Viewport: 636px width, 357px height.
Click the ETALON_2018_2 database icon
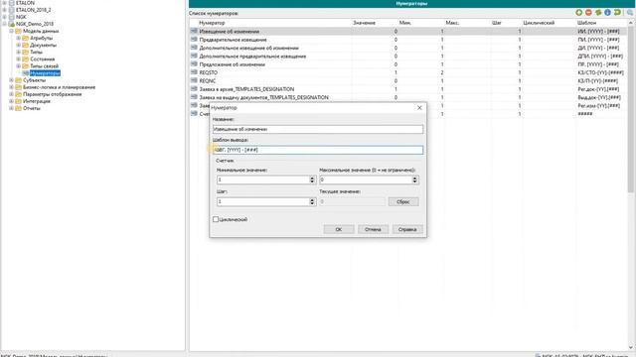[11, 10]
